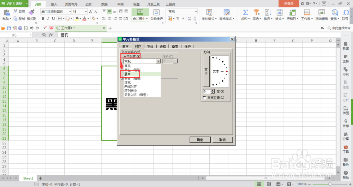Add a new sheet with plus button
353x187 pixels.
[41, 178]
